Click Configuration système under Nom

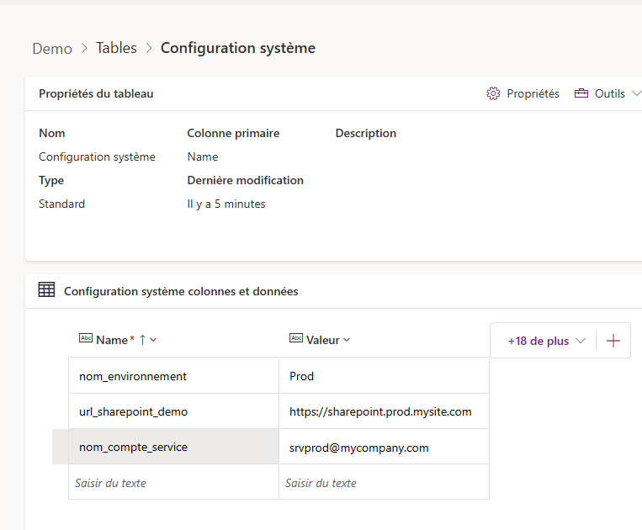coord(97,156)
